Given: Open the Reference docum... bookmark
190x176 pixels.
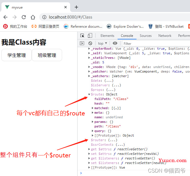Looking at the screenshot, I should coord(83,26).
